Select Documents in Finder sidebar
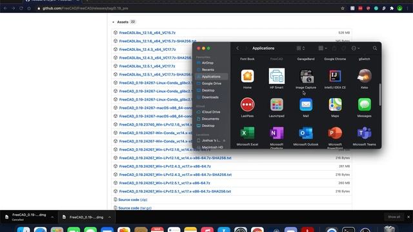The height and width of the screenshot is (232, 413). [210, 119]
